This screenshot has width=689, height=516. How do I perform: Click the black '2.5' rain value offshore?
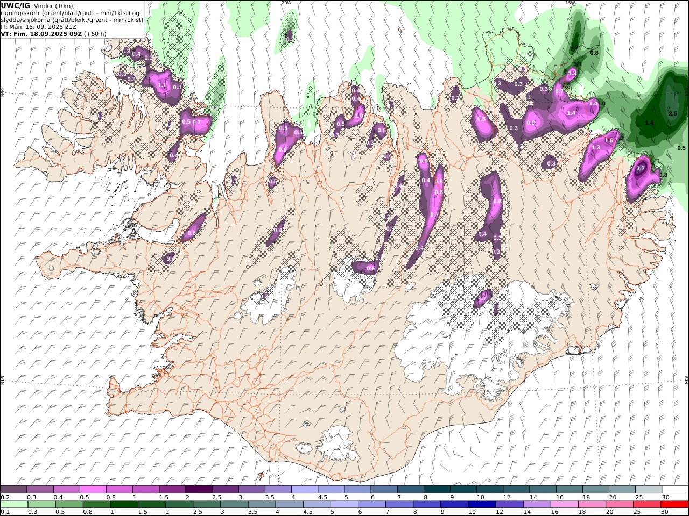(673, 114)
